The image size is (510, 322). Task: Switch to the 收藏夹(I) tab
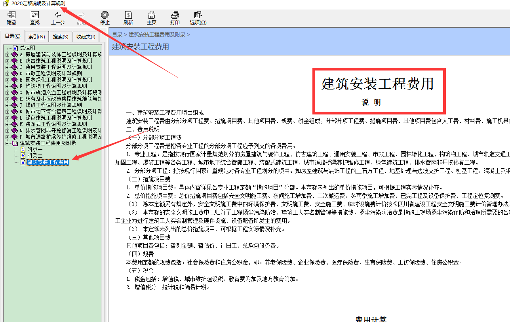click(86, 37)
